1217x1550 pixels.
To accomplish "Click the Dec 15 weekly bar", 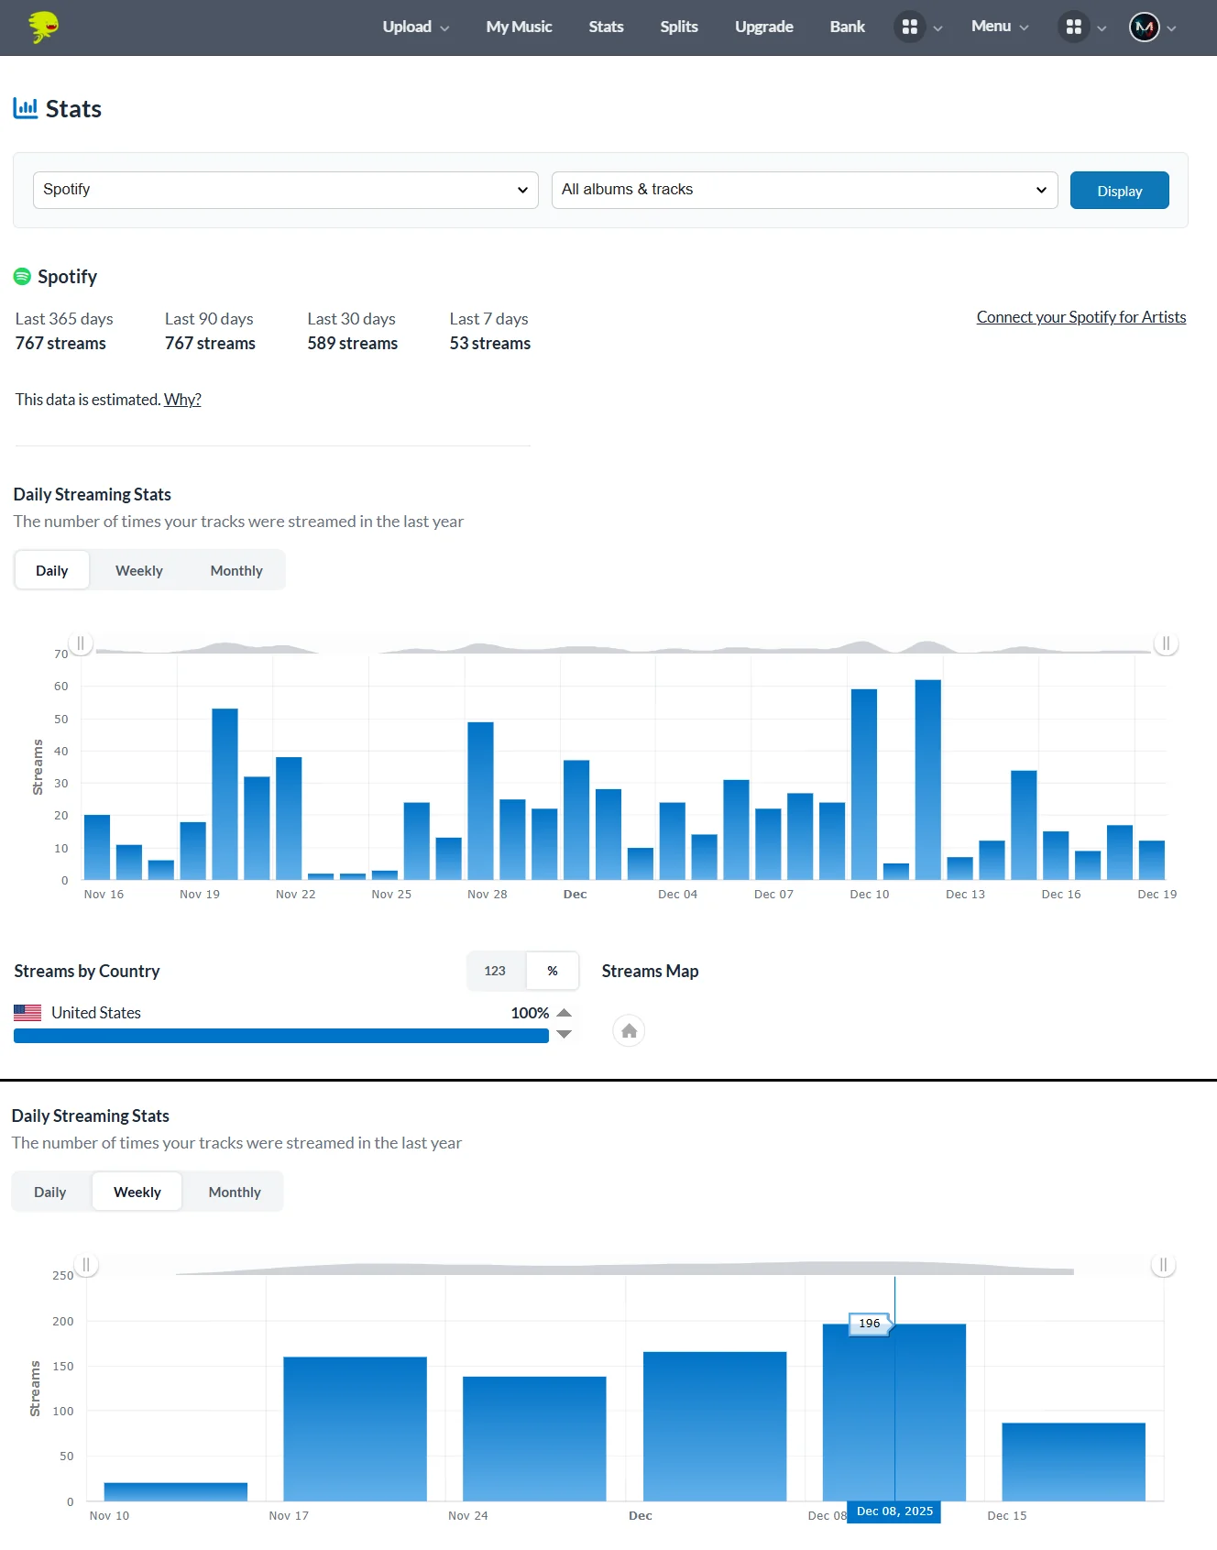I will coord(1073,1461).
